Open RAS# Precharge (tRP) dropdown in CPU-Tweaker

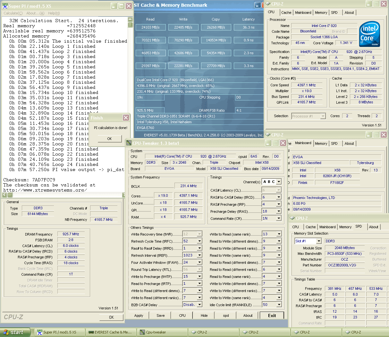(279, 204)
